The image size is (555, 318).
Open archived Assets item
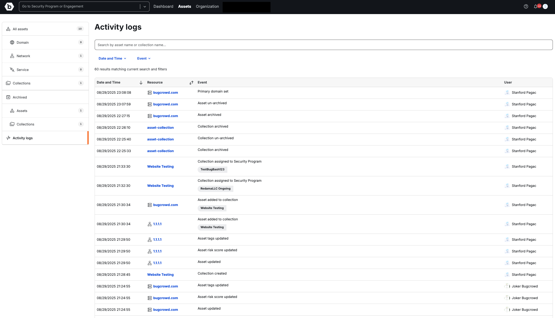click(x=45, y=111)
